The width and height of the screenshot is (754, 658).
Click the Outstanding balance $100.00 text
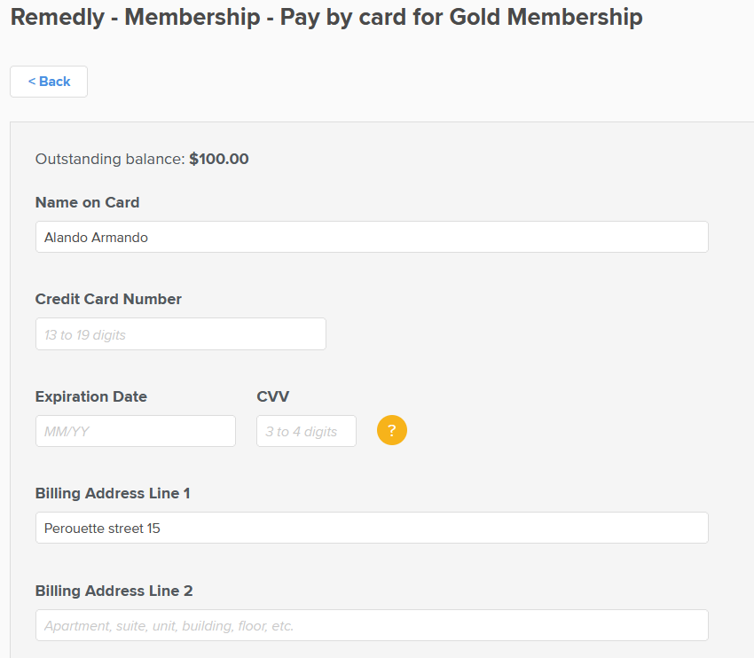click(x=142, y=159)
